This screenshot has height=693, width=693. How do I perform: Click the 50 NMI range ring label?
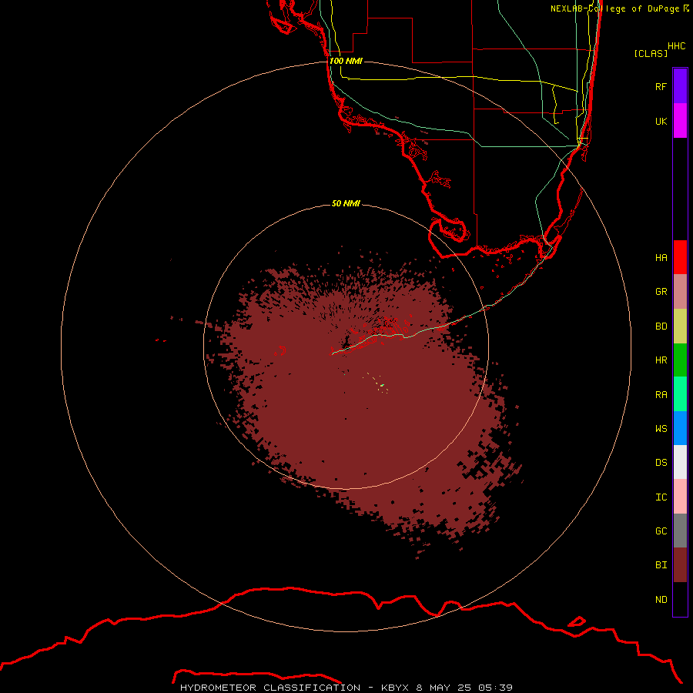[x=346, y=203]
